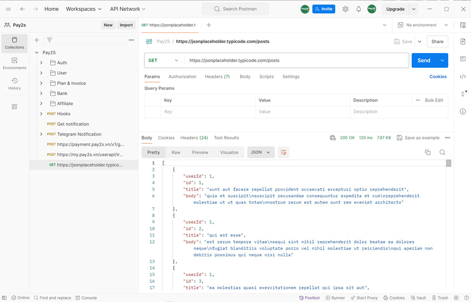Open a new request tab with plus

click(x=209, y=25)
